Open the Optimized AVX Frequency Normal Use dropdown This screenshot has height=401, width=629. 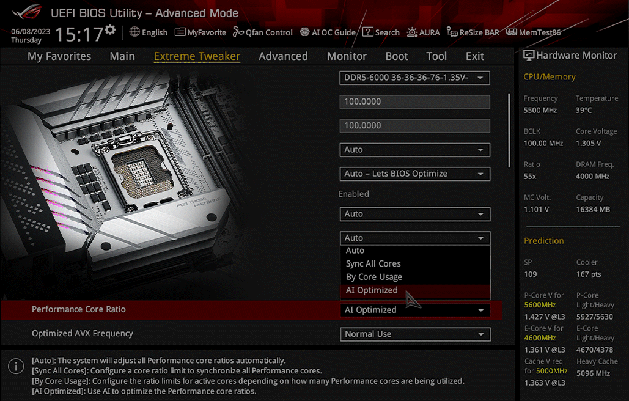coord(414,334)
